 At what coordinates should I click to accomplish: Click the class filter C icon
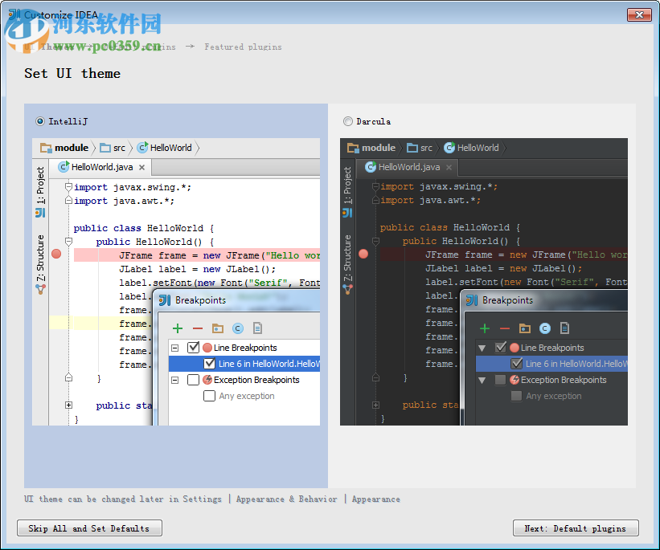click(240, 327)
